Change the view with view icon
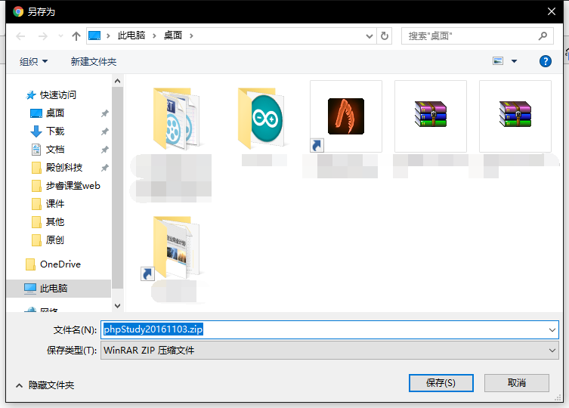Viewport: 569px width, 408px height. click(498, 61)
